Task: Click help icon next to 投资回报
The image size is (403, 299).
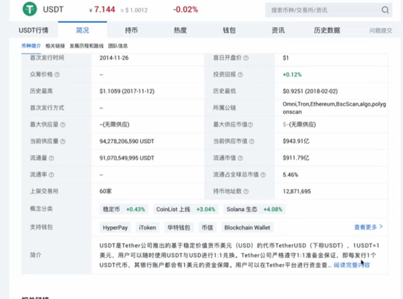Action: 240,75
